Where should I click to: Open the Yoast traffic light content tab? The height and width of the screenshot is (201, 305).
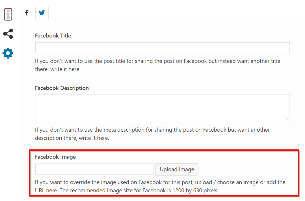pyautogui.click(x=8, y=14)
